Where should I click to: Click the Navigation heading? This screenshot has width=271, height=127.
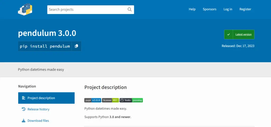[27, 86]
